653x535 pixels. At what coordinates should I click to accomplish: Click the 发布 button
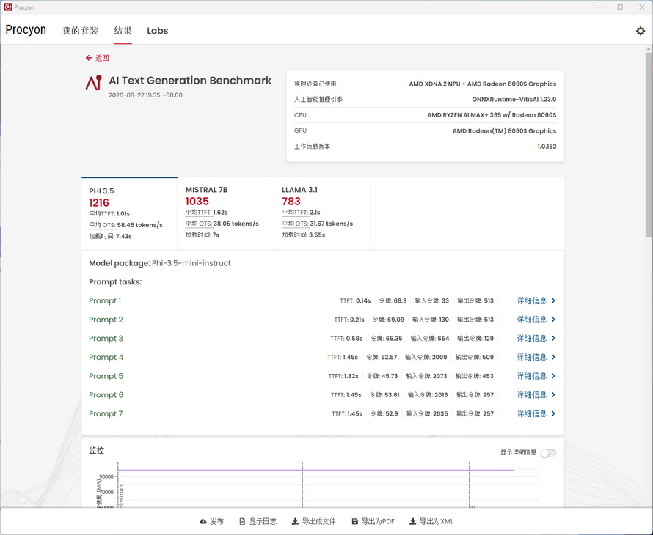point(211,521)
